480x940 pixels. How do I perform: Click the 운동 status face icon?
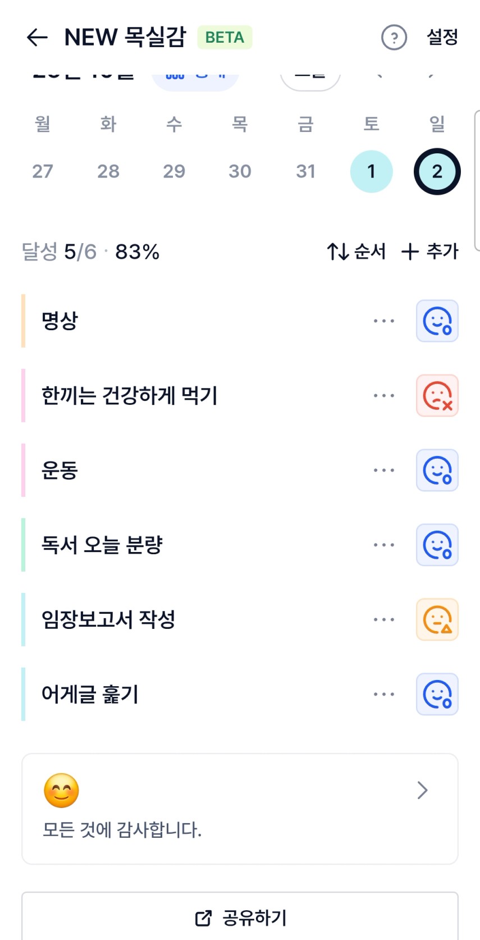tap(437, 471)
